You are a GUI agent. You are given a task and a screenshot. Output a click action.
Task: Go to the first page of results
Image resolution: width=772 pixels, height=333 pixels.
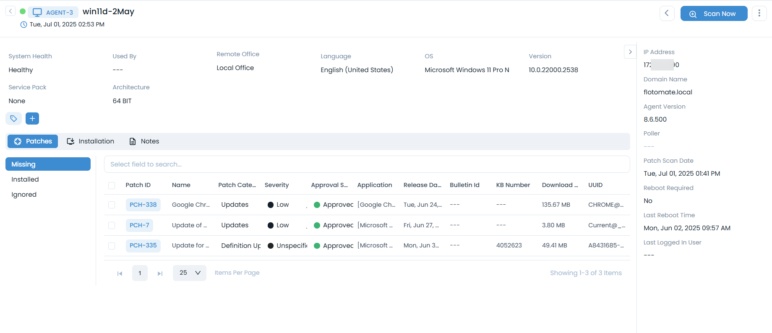click(x=120, y=273)
